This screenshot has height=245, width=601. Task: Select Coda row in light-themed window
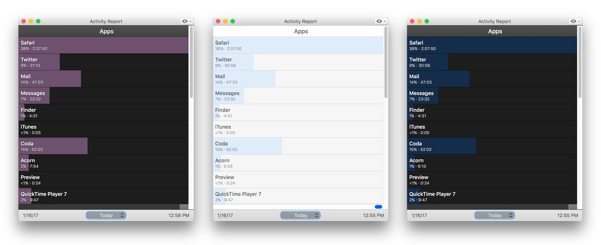298,146
